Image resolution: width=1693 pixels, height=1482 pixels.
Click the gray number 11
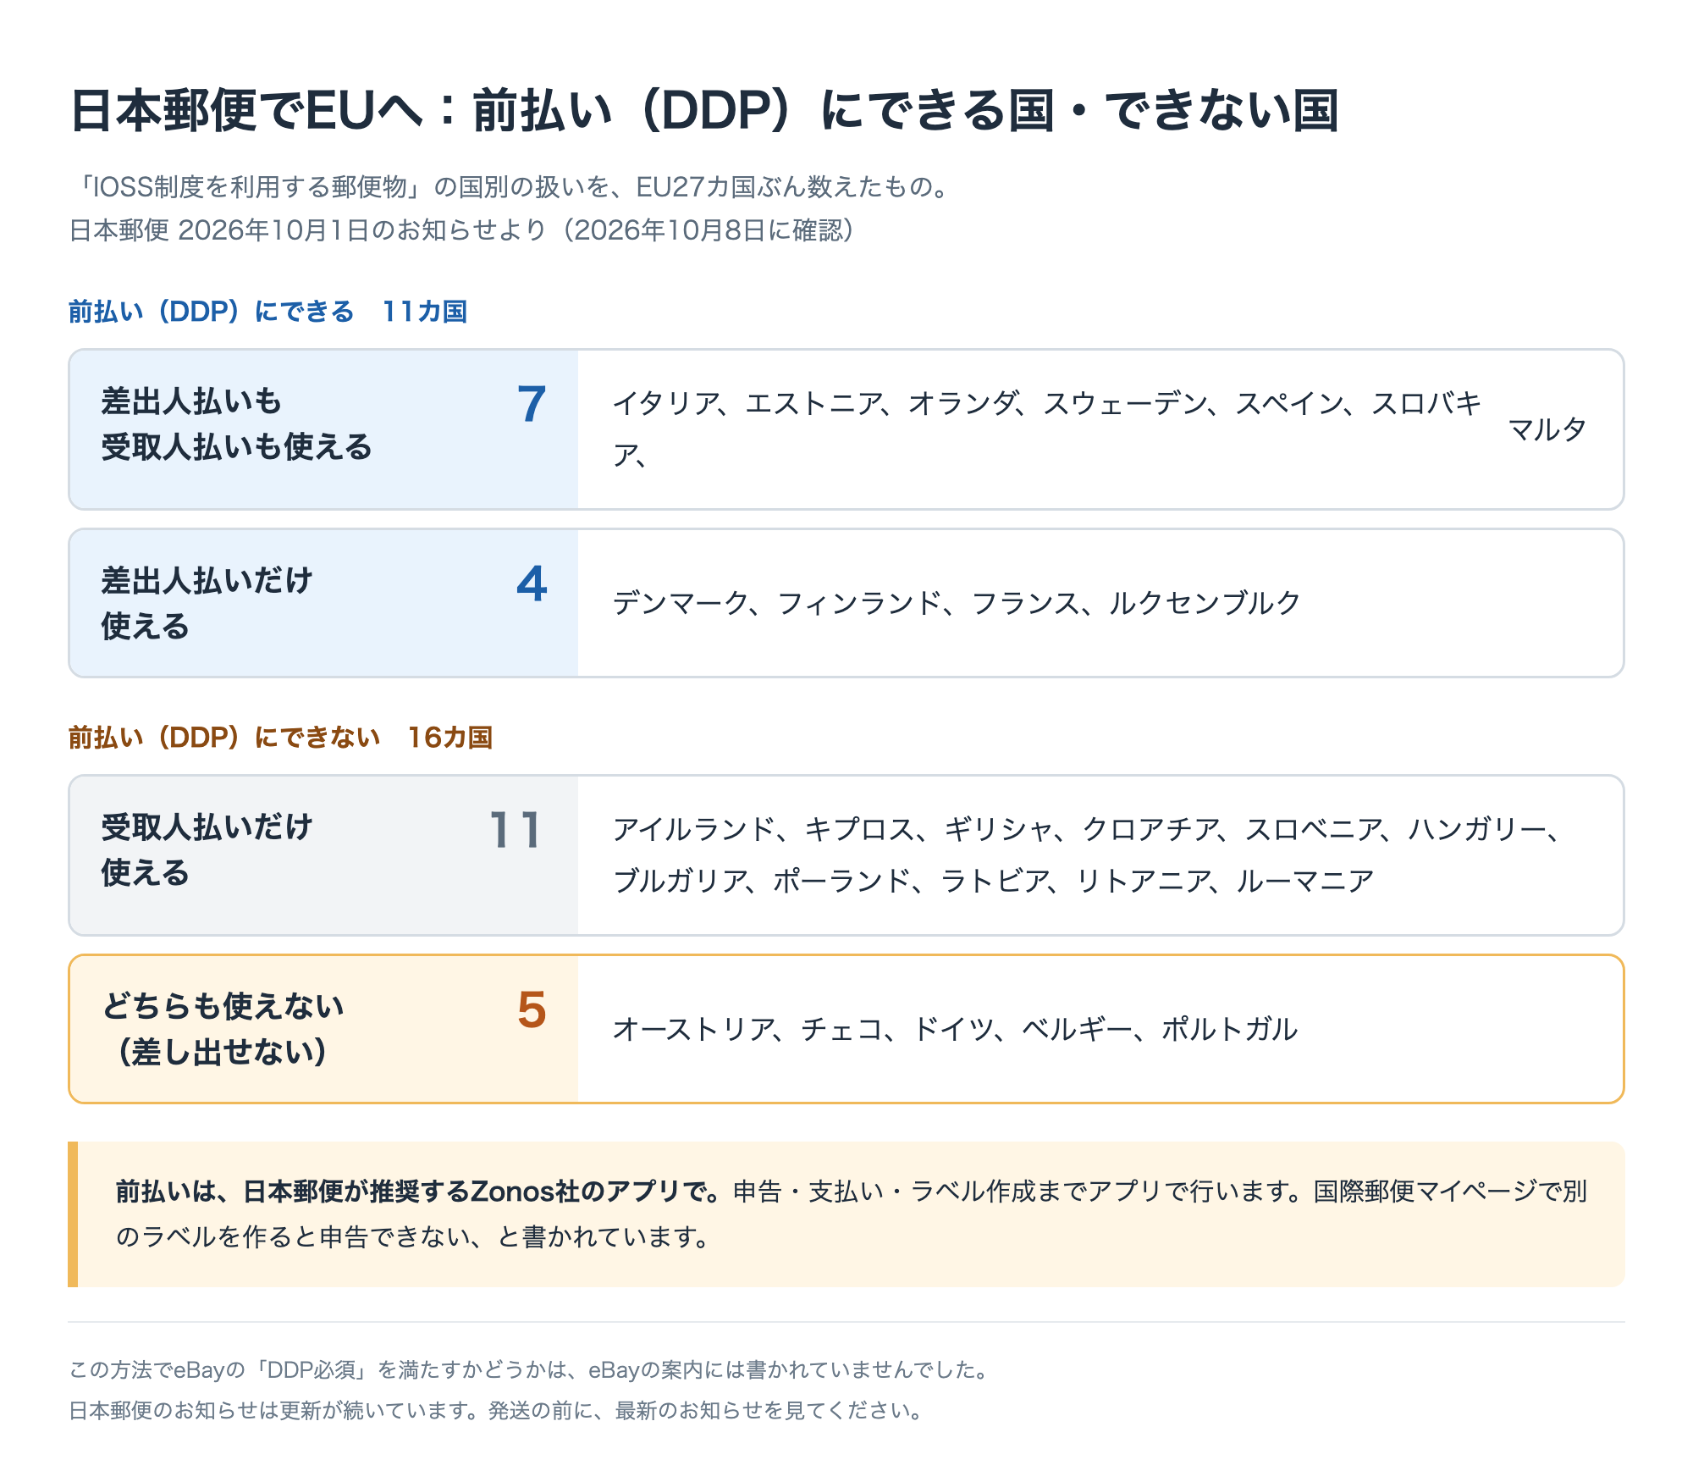pos(516,830)
